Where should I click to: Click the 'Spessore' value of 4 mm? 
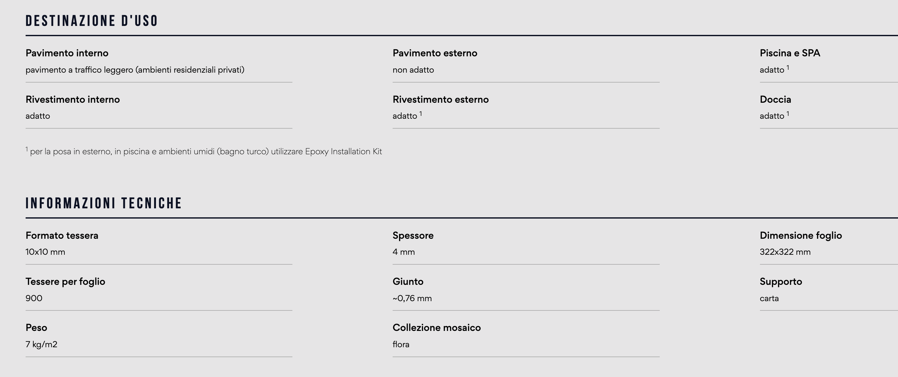pyautogui.click(x=404, y=252)
